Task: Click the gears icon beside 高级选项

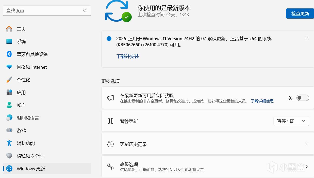Action: click(x=110, y=167)
